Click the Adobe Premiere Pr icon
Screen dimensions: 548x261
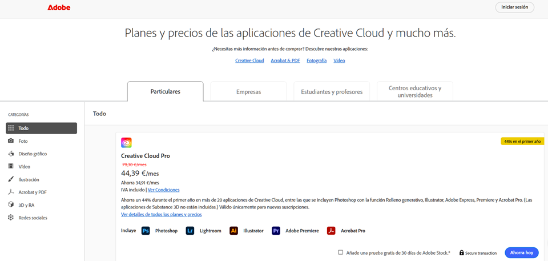tap(276, 231)
